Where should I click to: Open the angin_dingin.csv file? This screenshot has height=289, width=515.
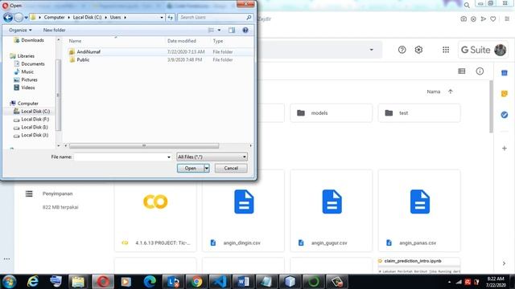pos(243,210)
